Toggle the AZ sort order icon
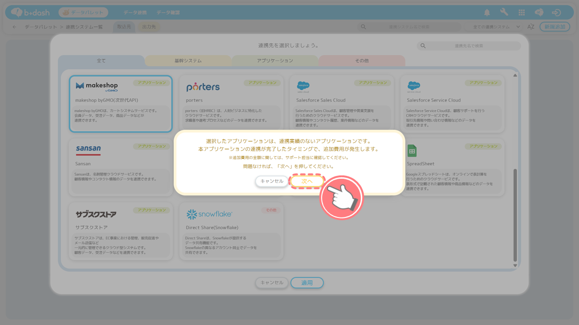The height and width of the screenshot is (325, 579). [531, 27]
